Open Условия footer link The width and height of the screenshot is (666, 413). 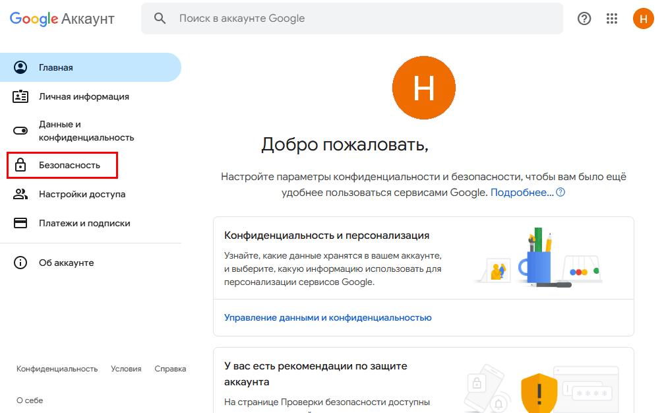tap(126, 369)
